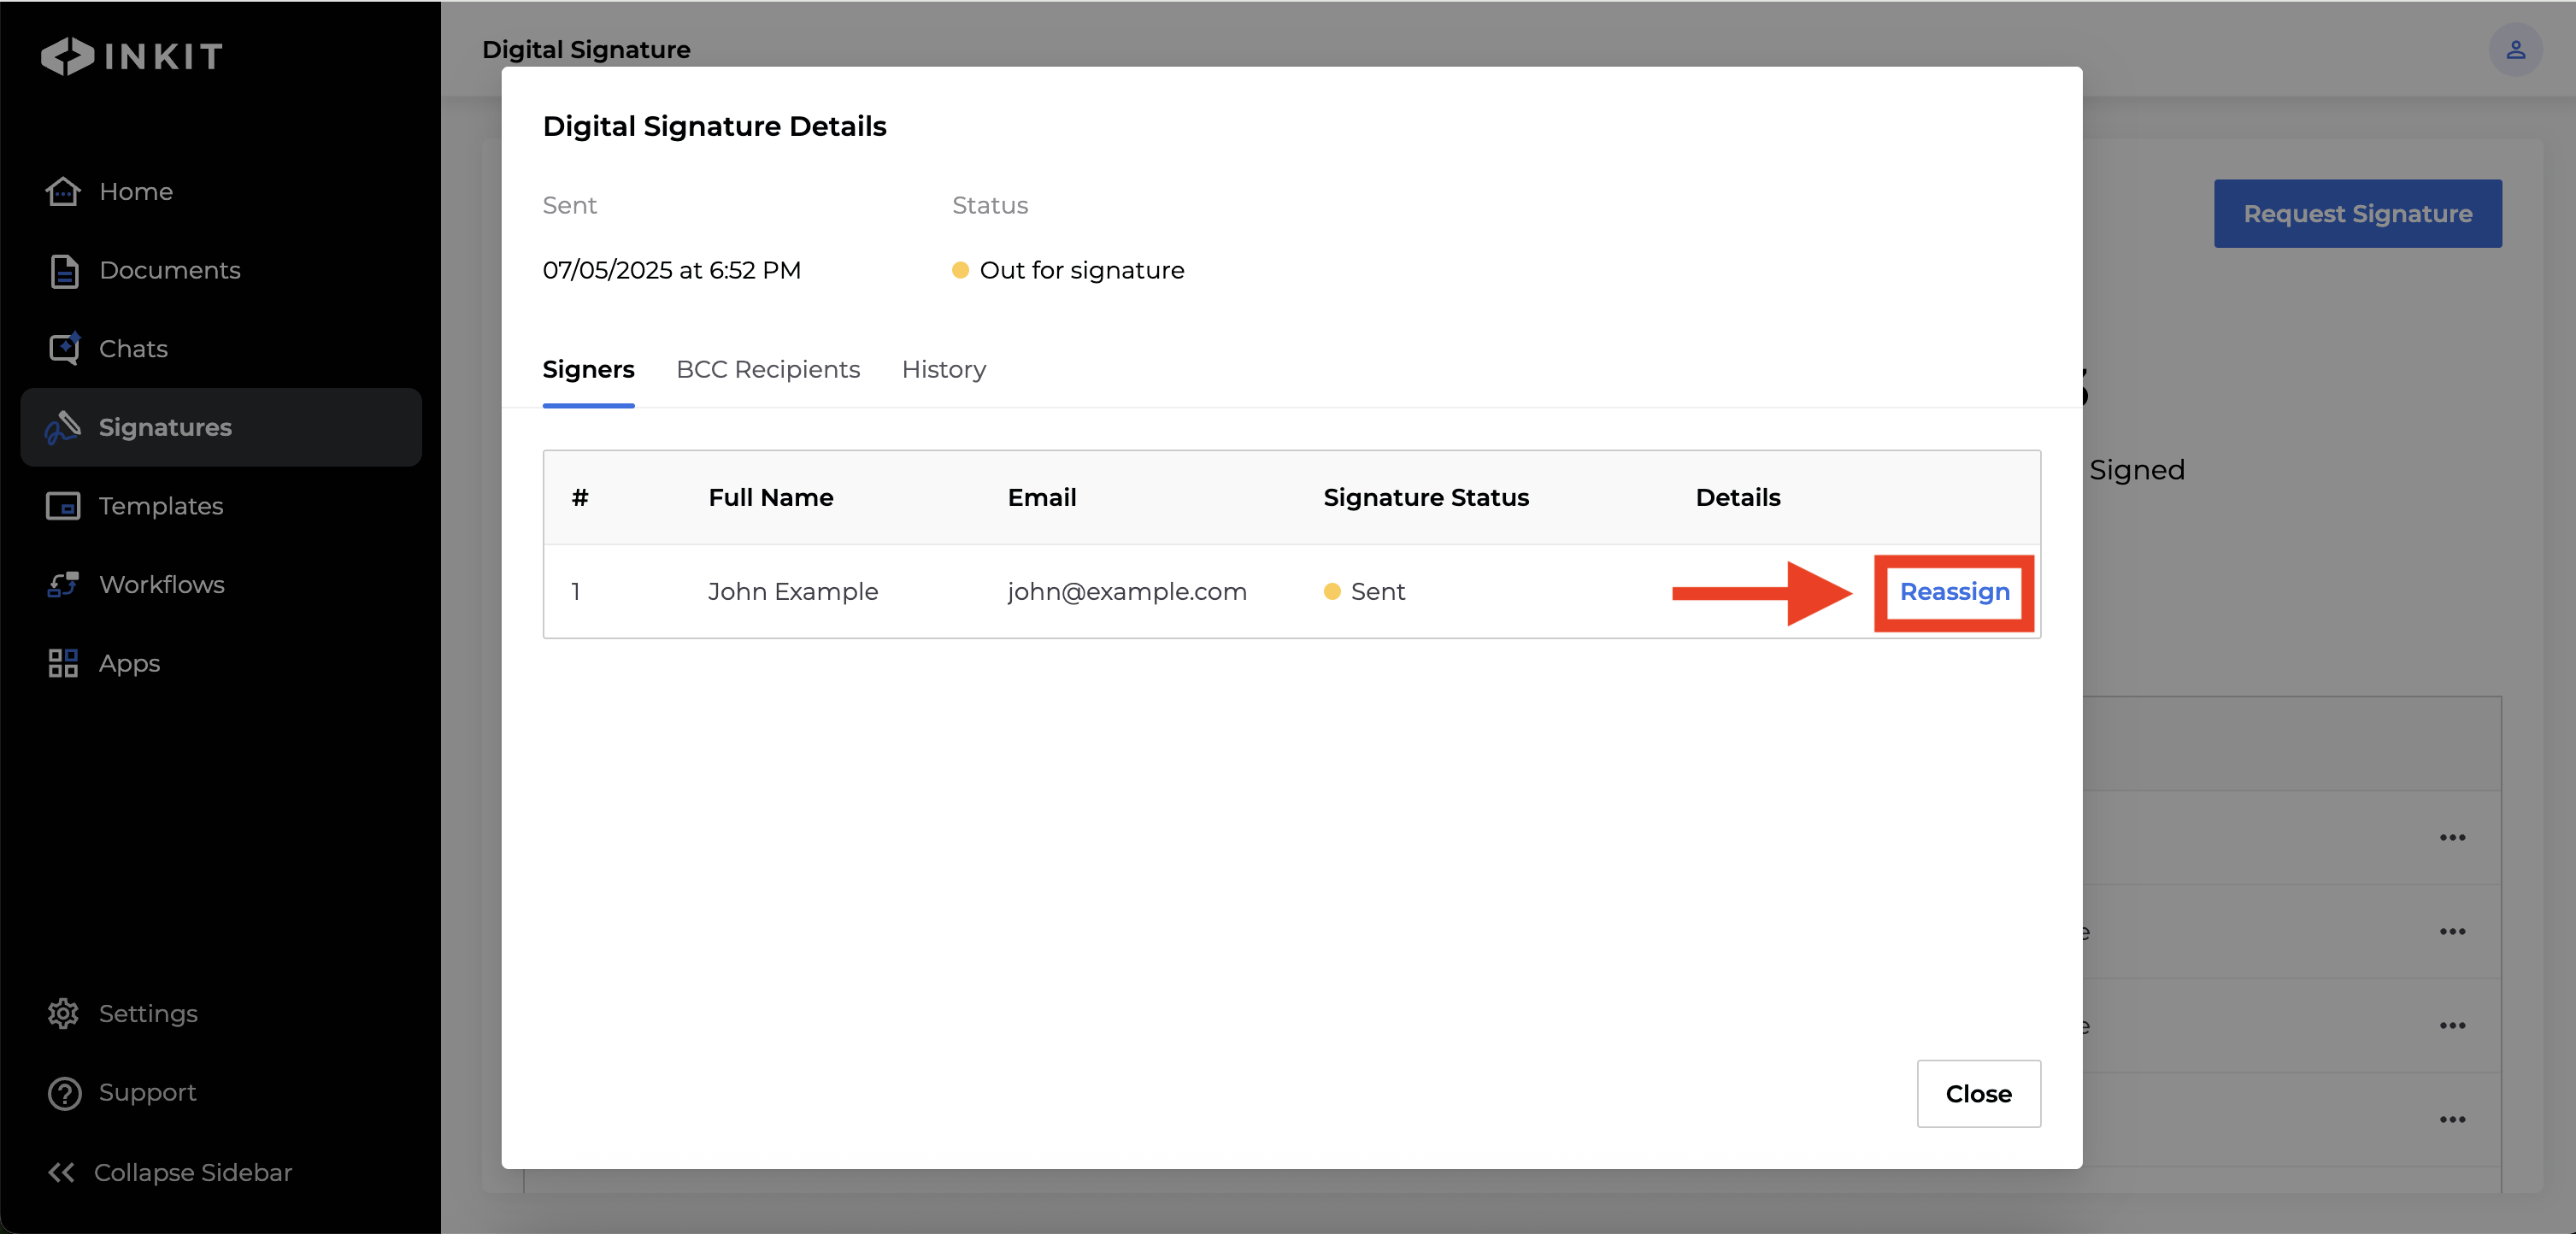Click the sent date 07/05/2025 at 6:52 PM
Viewport: 2576px width, 1234px height.
(671, 270)
